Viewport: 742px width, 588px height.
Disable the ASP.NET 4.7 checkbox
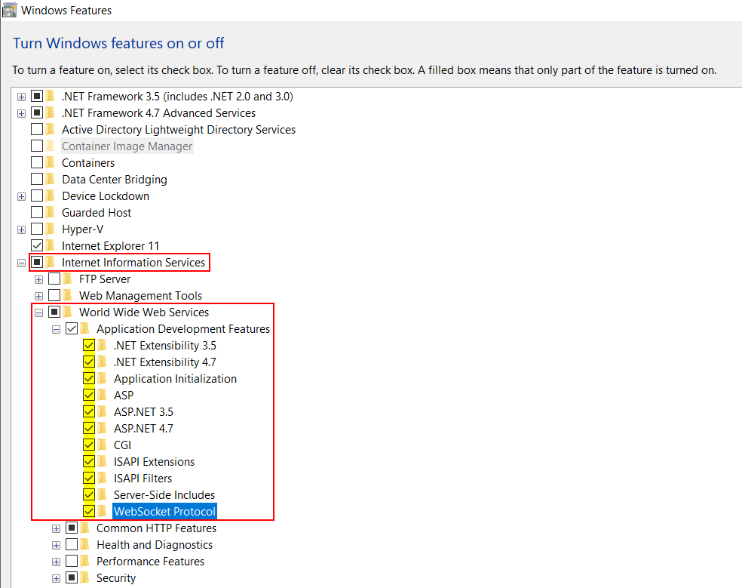tap(89, 428)
